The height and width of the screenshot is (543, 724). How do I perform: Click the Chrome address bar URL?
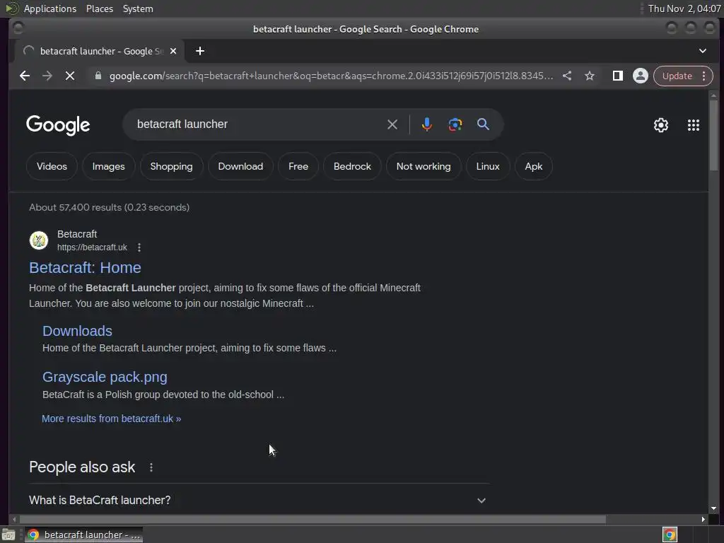(331, 76)
